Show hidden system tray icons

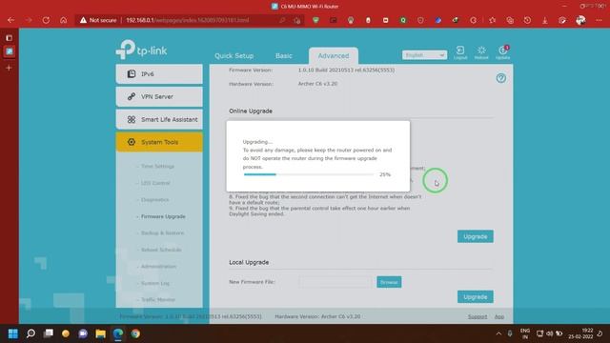pos(498,333)
